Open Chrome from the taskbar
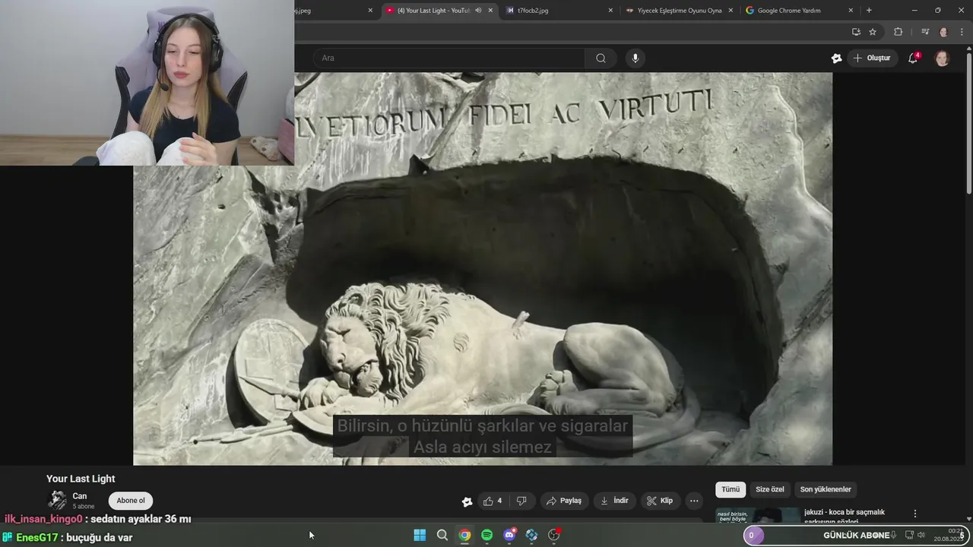 (x=464, y=536)
